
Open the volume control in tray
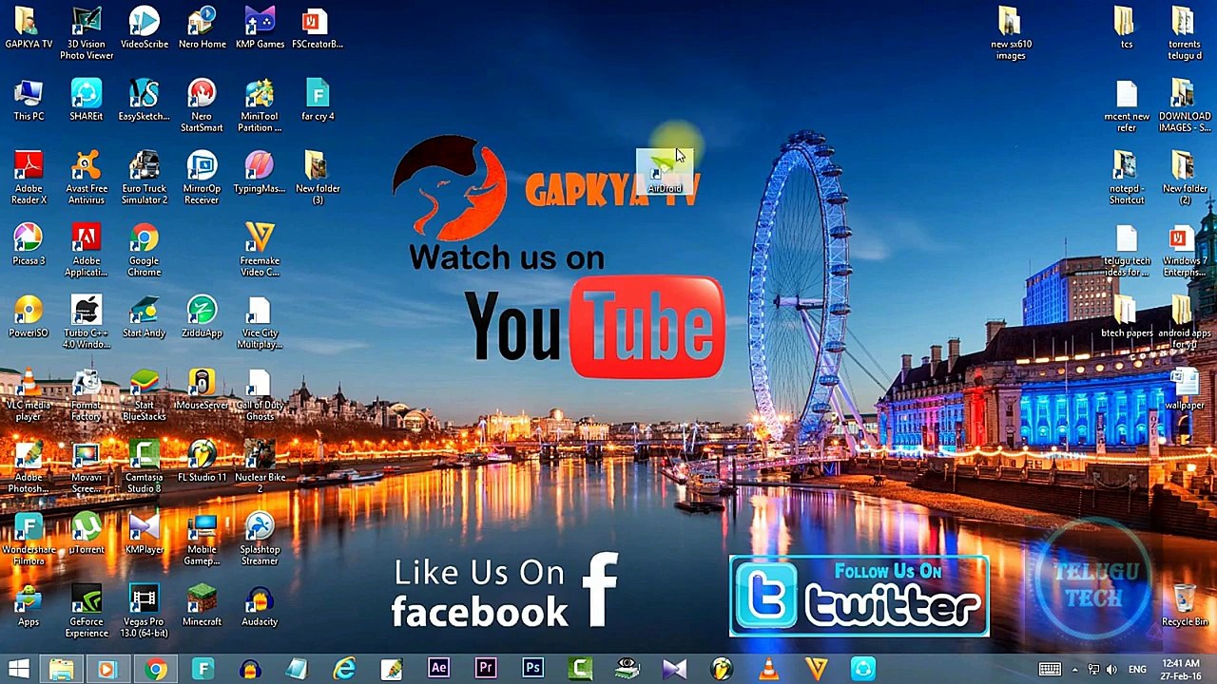coord(1112,670)
